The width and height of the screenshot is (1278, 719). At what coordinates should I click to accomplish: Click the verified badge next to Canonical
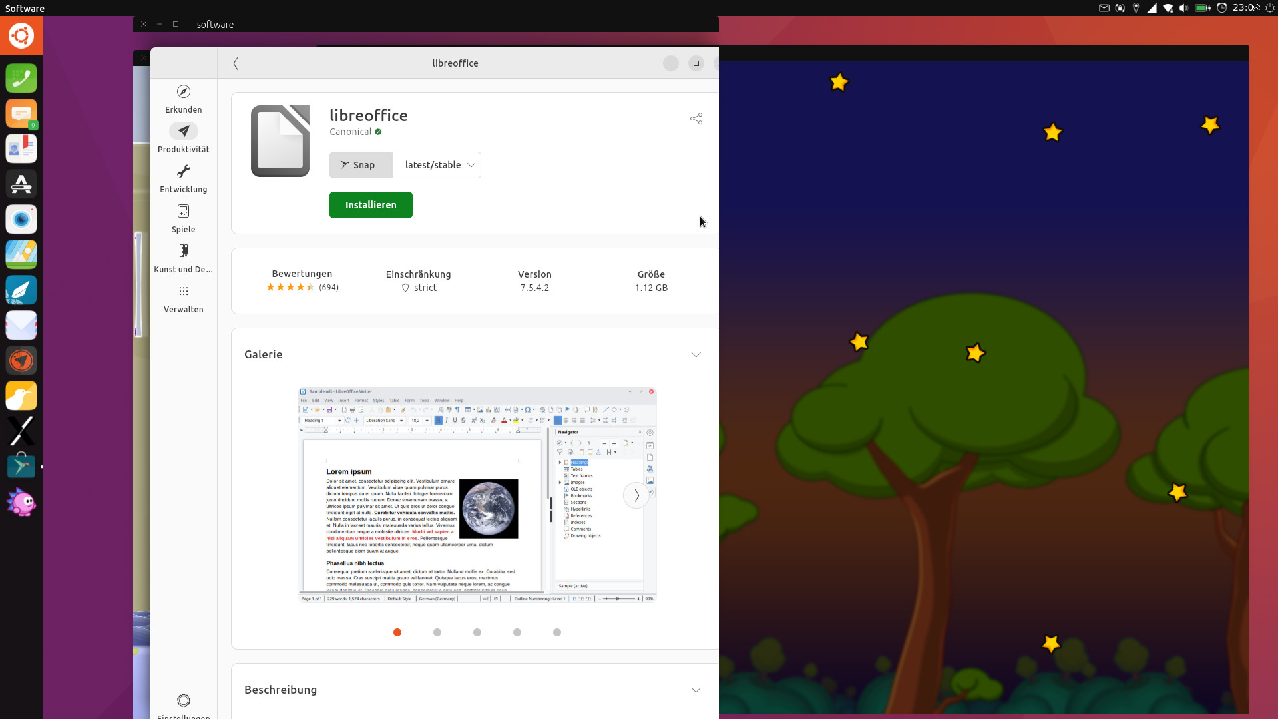pos(378,132)
